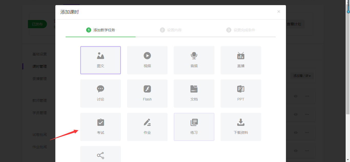The width and height of the screenshot is (350, 162).
Task: Pick the 练习 exercise task icon
Action: (194, 123)
